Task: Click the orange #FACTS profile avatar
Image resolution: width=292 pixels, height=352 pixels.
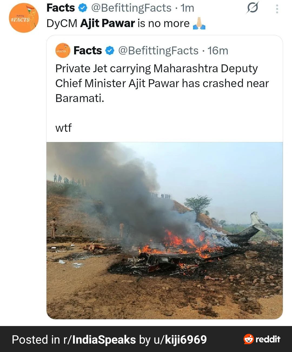Action: [24, 18]
